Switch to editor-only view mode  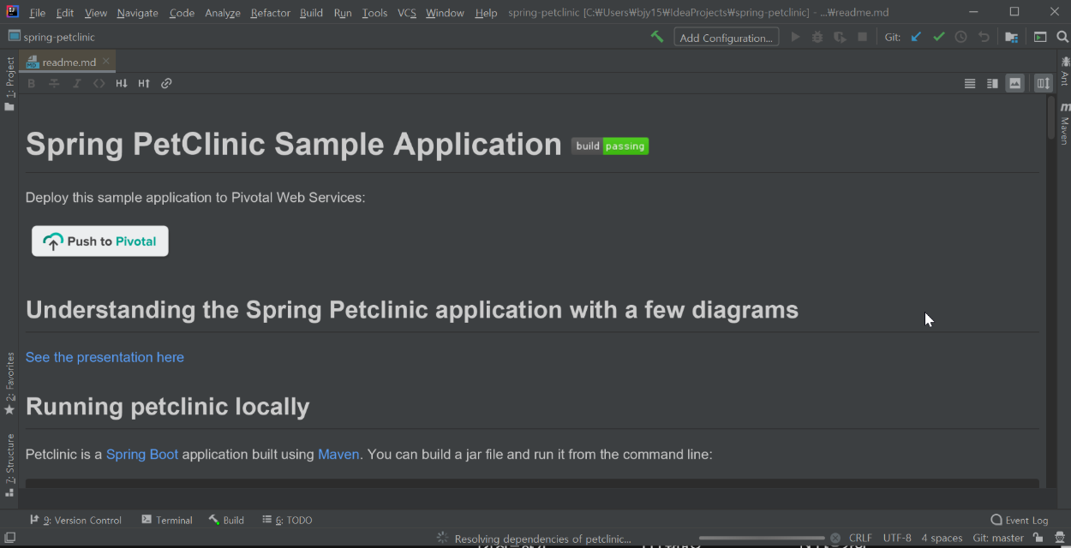(970, 83)
